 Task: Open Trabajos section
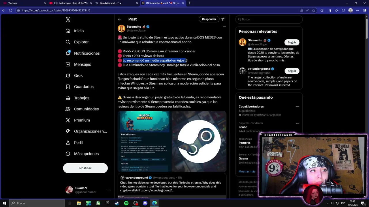tap(78, 98)
